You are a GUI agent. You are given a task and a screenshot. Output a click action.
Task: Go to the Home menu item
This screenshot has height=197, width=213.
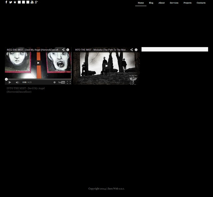pyautogui.click(x=141, y=3)
